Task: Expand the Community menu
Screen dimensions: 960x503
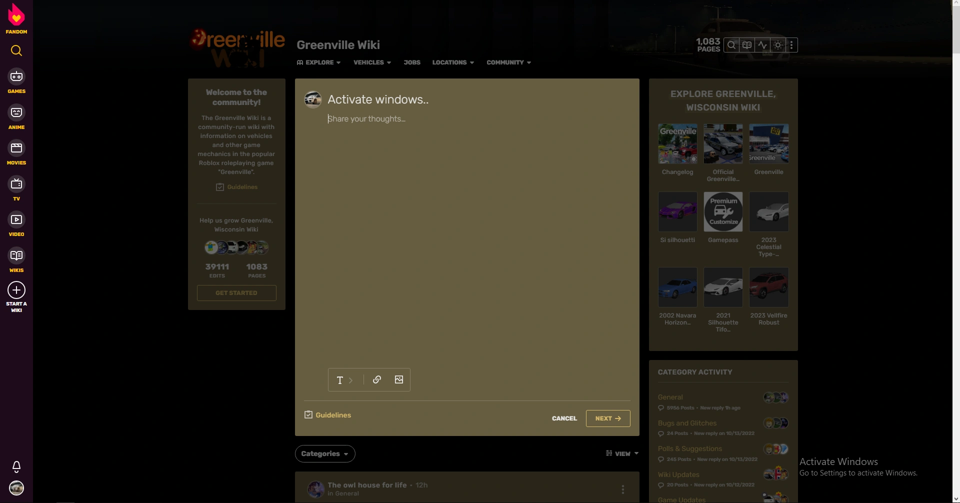Action: 508,62
